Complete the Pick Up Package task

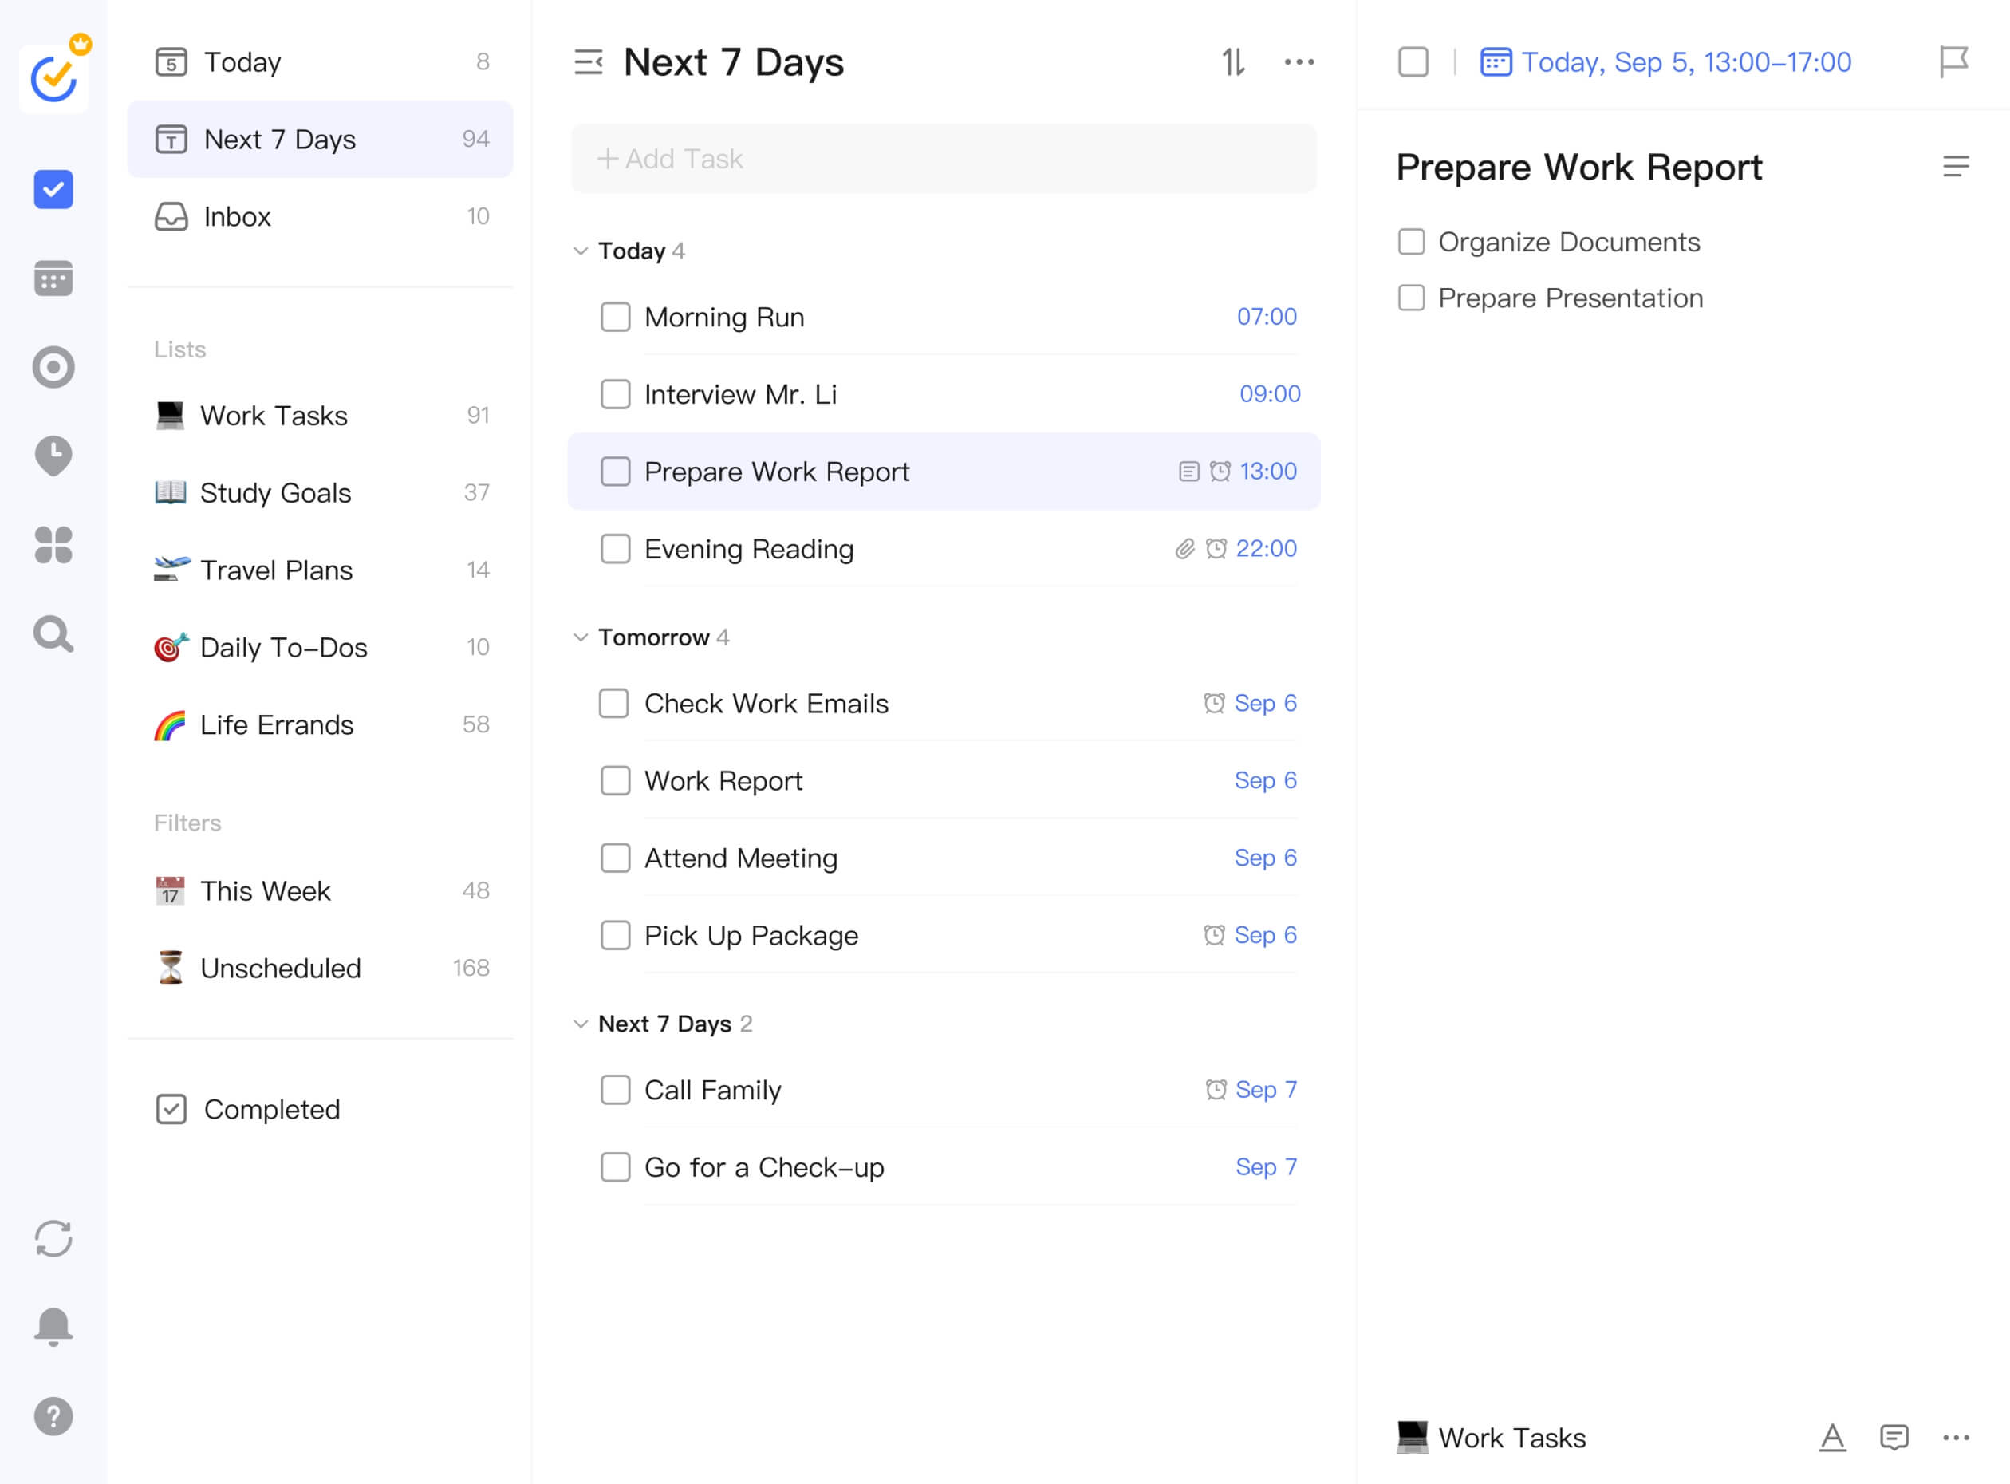(615, 935)
